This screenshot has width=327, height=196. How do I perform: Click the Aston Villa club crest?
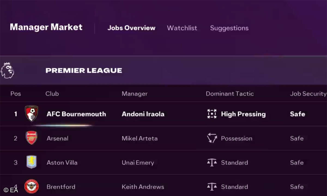tap(31, 162)
